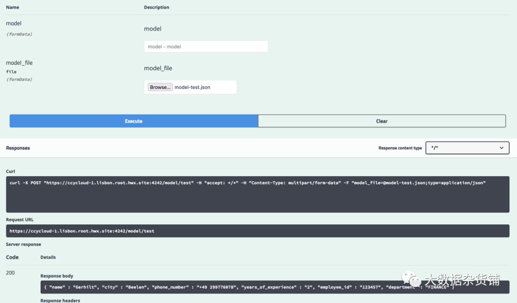Click the Browse... file button

pyautogui.click(x=160, y=87)
